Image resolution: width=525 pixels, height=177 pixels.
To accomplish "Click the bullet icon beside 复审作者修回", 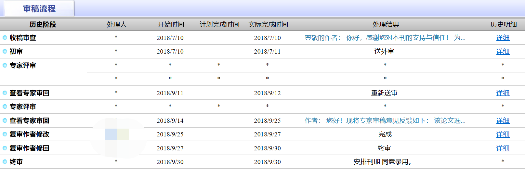I will (5, 148).
